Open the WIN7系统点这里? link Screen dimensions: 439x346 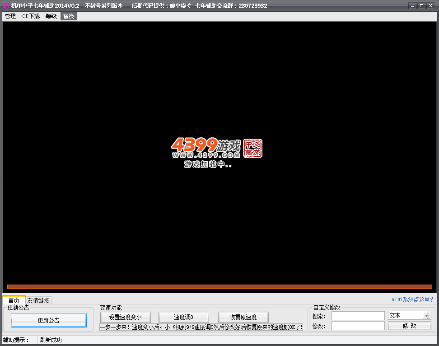pyautogui.click(x=412, y=299)
